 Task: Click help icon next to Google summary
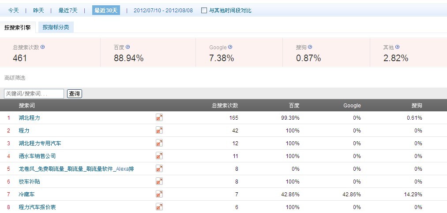[x=230, y=47]
